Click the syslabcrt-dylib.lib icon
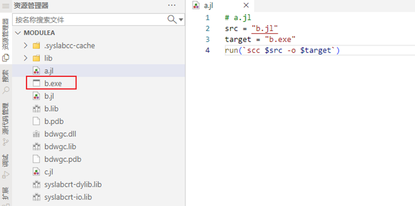The width and height of the screenshot is (415, 206). (36, 184)
